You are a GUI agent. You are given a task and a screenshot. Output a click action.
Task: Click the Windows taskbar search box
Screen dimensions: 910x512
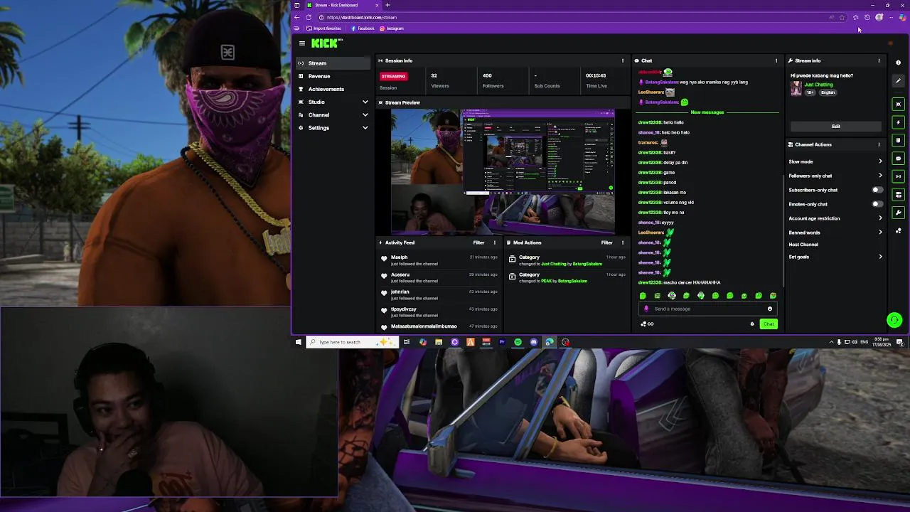click(352, 342)
